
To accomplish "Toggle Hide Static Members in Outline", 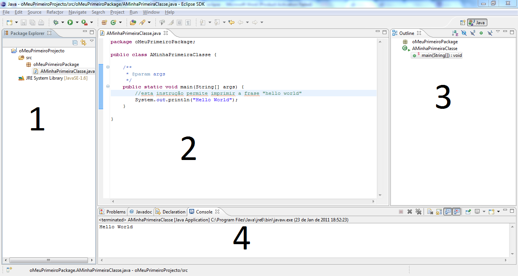I will point(472,33).
